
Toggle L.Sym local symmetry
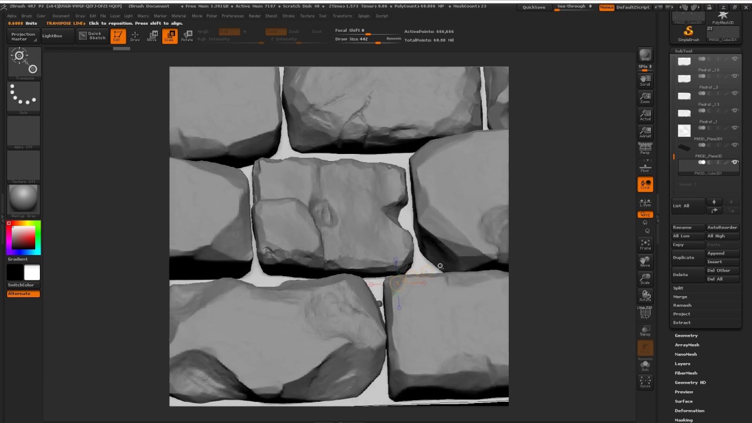pos(645,203)
